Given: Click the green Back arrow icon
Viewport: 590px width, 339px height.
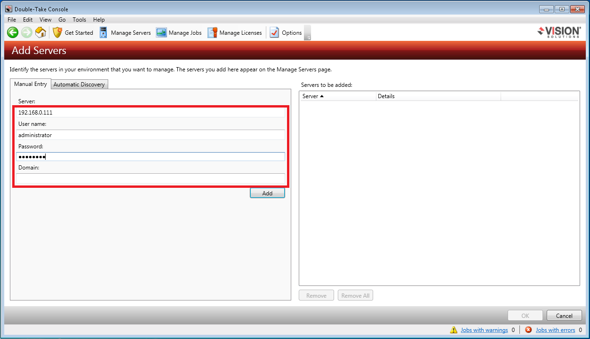Looking at the screenshot, I should pyautogui.click(x=13, y=32).
